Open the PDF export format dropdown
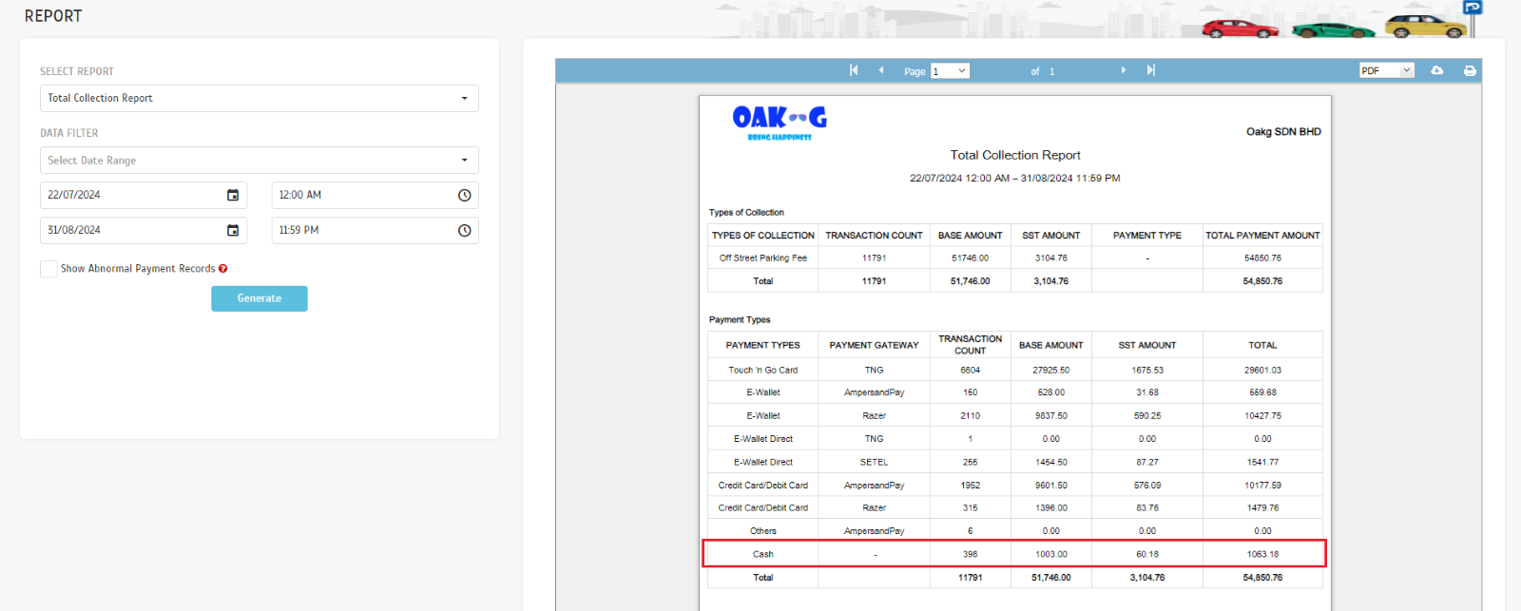 pyautogui.click(x=1386, y=70)
